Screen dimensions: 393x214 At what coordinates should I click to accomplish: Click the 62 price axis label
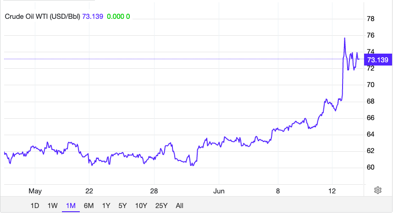click(371, 151)
